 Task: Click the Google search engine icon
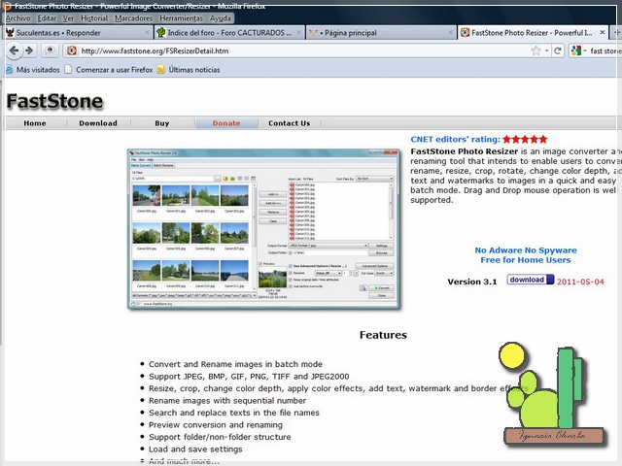(x=576, y=50)
